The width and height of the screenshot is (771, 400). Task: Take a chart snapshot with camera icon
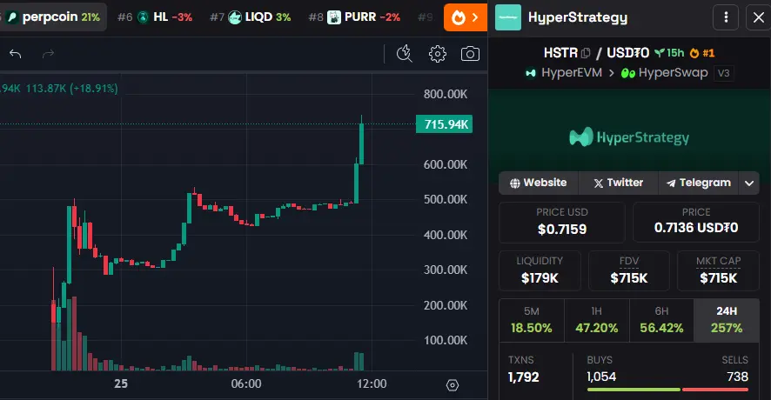470,54
